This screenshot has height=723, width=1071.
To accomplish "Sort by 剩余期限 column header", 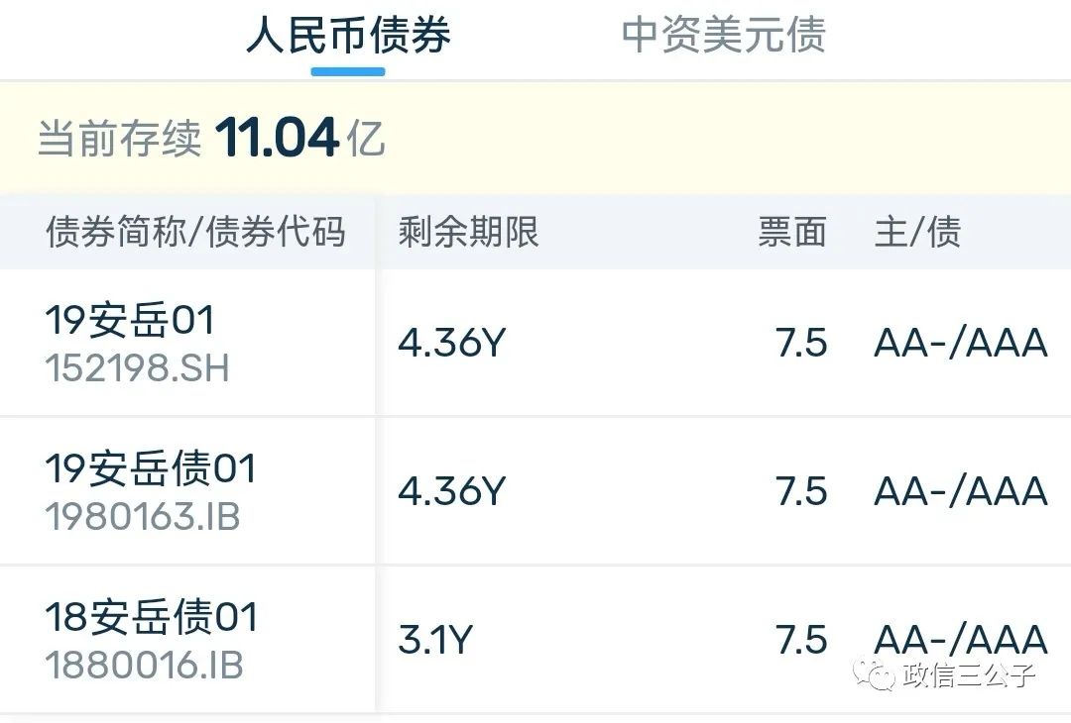I will click(468, 231).
